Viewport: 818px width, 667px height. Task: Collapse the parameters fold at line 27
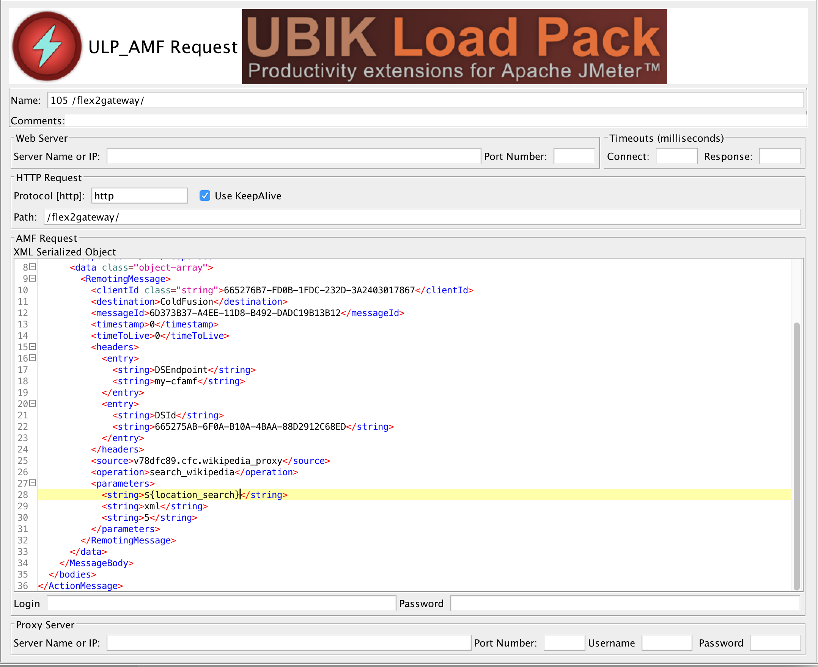pyautogui.click(x=33, y=483)
